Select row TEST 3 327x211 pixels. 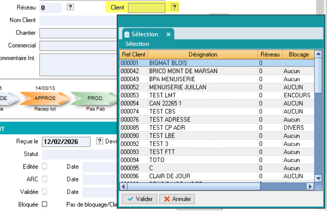(x=217, y=144)
